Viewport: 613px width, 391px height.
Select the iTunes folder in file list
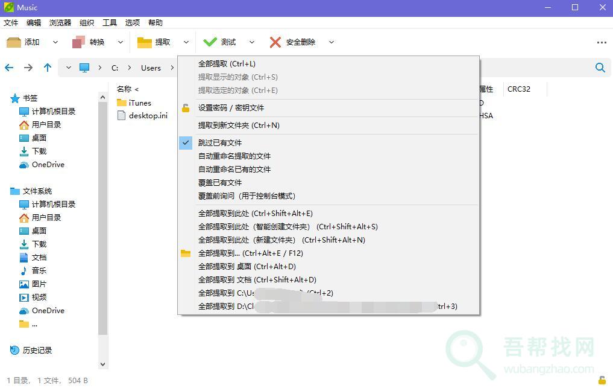coord(140,103)
